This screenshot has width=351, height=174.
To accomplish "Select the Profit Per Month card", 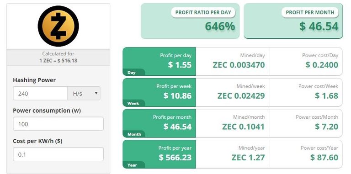I will (x=293, y=21).
